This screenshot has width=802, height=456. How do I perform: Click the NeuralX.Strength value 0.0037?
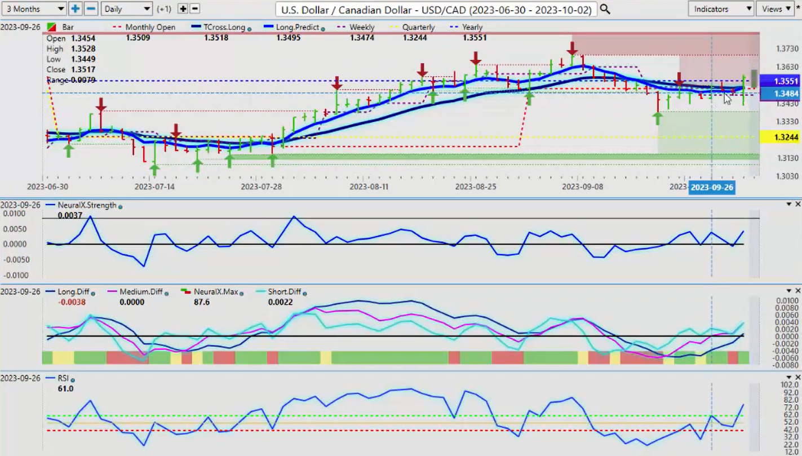click(70, 215)
